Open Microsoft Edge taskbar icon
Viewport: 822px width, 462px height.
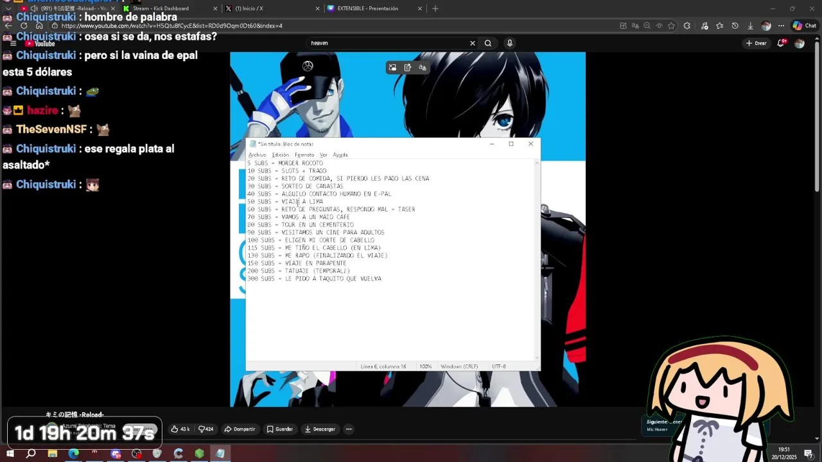coord(74,454)
